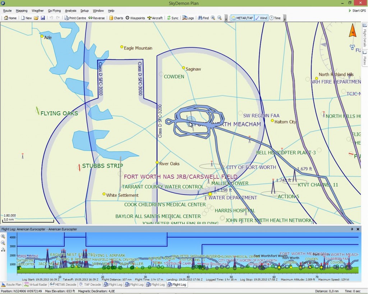Click the Save floppy disk icon

pos(43,18)
